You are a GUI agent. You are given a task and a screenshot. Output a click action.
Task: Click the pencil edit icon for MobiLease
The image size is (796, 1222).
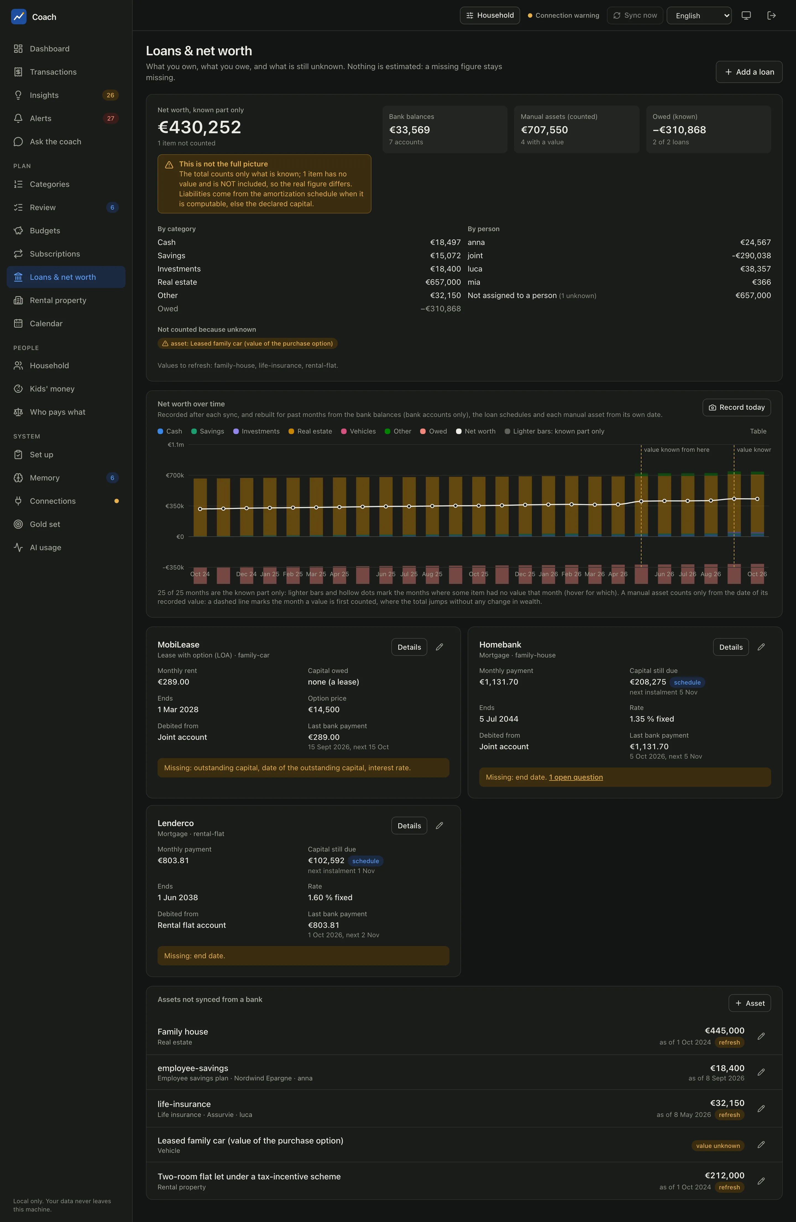click(x=439, y=647)
